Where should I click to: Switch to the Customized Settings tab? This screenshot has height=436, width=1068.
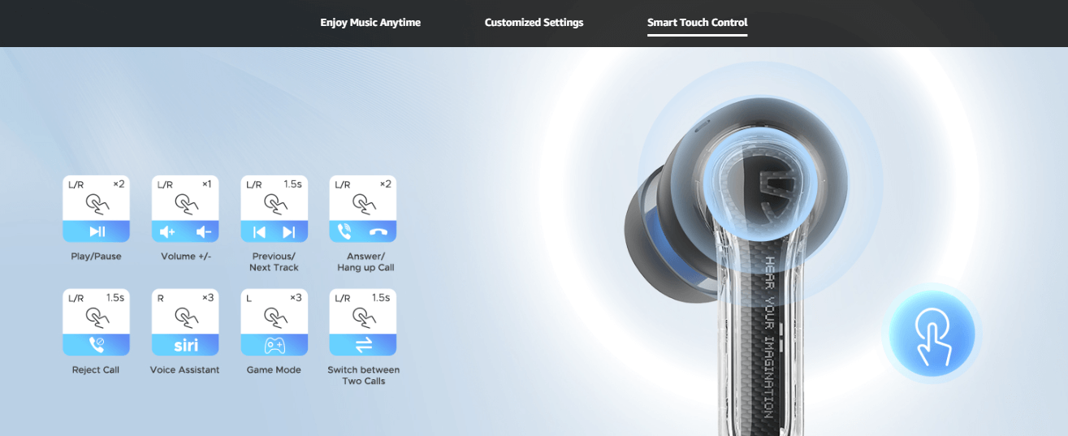coord(534,23)
